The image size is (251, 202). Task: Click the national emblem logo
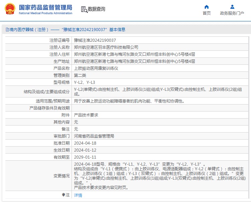pyautogui.click(x=10, y=9)
